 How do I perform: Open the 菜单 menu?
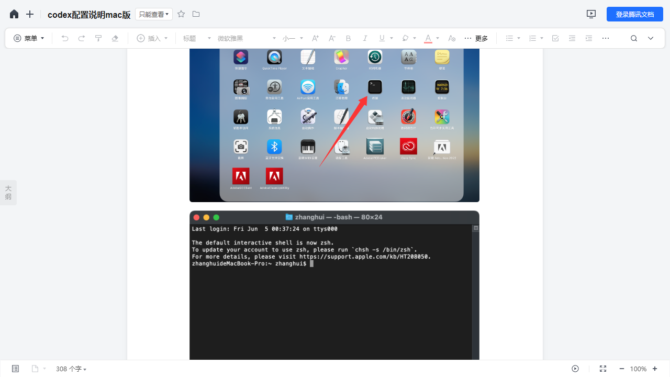point(29,38)
